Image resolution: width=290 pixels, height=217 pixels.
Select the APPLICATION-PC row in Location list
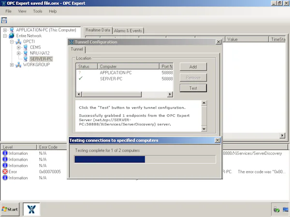click(125, 73)
